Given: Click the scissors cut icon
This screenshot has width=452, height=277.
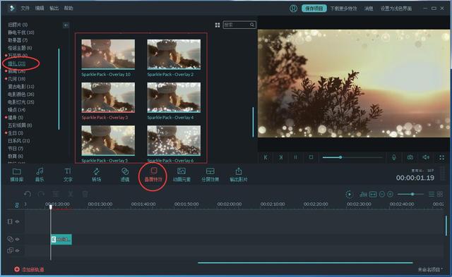Looking at the screenshot, I should [x=71, y=194].
